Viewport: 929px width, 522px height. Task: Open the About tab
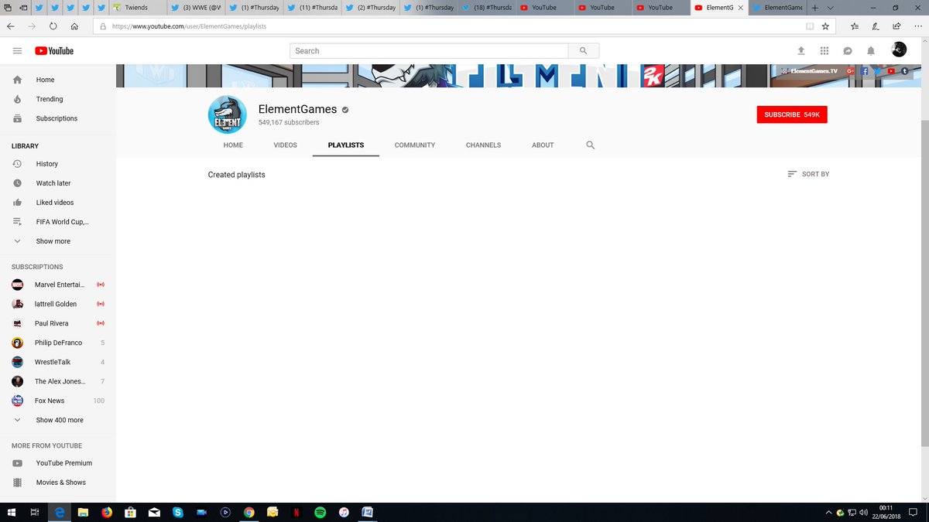point(543,145)
